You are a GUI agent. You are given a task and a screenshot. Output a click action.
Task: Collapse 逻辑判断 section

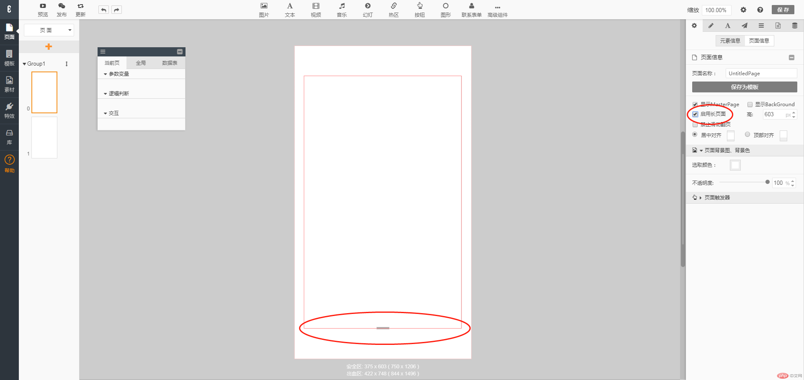click(x=105, y=94)
